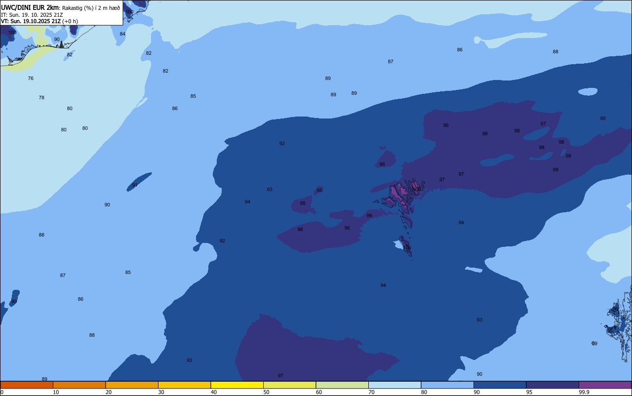632x396 pixels.
Task: Click the humidity value '76' on the map
Action: pyautogui.click(x=31, y=79)
